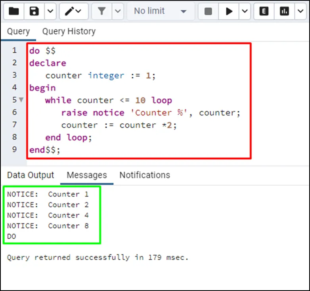Select the Messages tab
310x291 pixels.
(86, 175)
